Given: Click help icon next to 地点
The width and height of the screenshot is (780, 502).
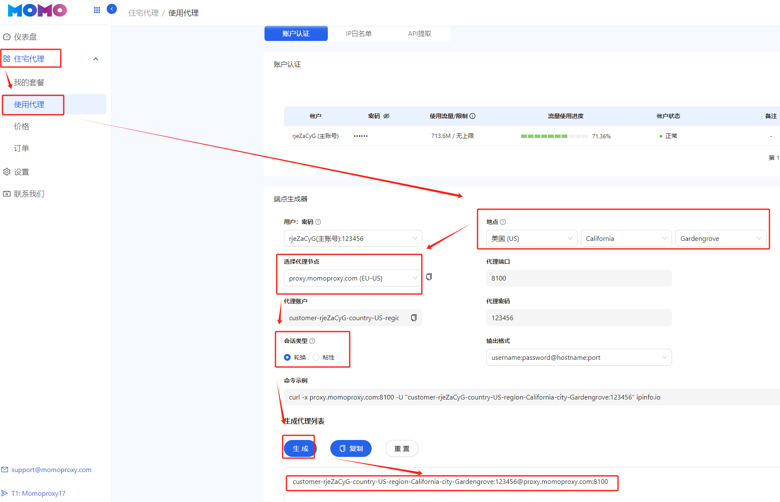Looking at the screenshot, I should coord(503,222).
